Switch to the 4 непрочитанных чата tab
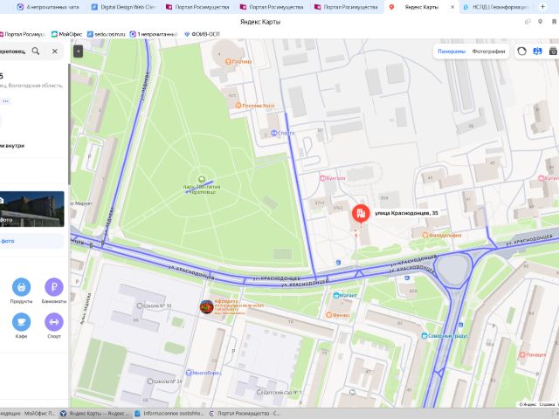This screenshot has width=559, height=419. click(48, 7)
